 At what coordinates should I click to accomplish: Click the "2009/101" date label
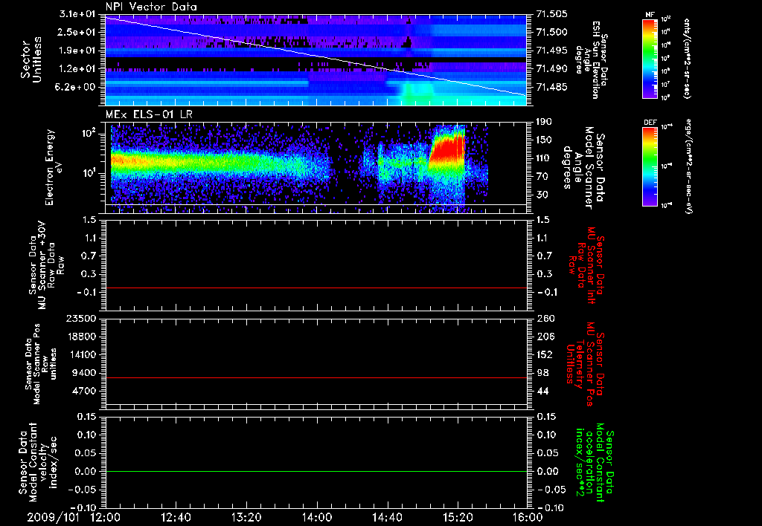tap(53, 517)
